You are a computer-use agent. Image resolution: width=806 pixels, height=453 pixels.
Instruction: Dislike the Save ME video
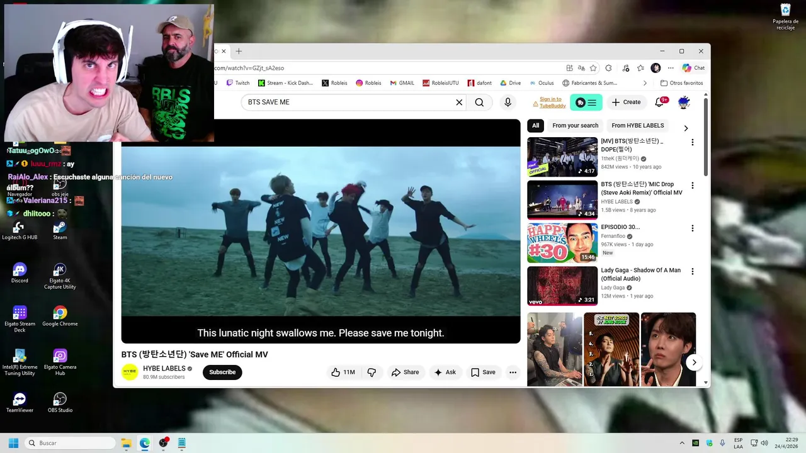click(x=372, y=372)
